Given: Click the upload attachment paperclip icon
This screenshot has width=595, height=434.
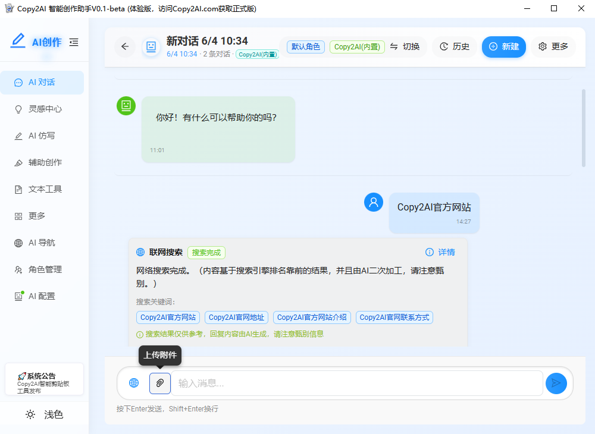Looking at the screenshot, I should coord(159,383).
